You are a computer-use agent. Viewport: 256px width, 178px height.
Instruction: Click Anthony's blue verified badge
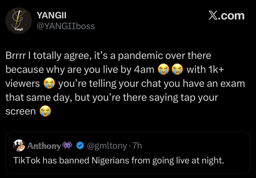point(80,146)
